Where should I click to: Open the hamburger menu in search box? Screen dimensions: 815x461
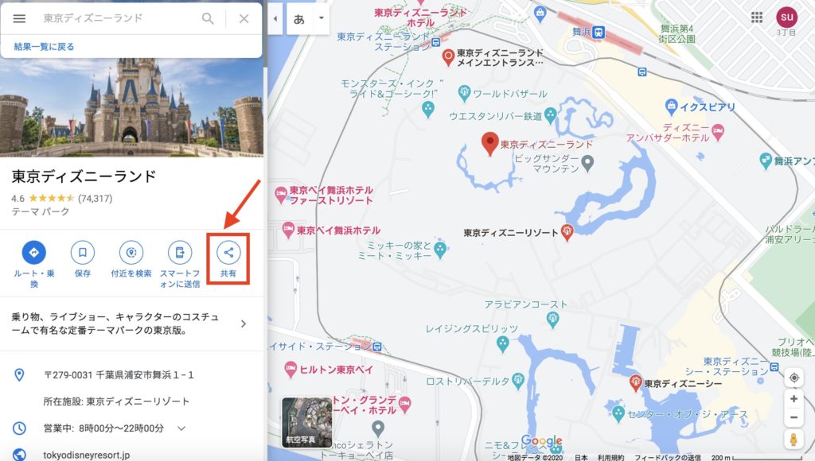point(19,19)
